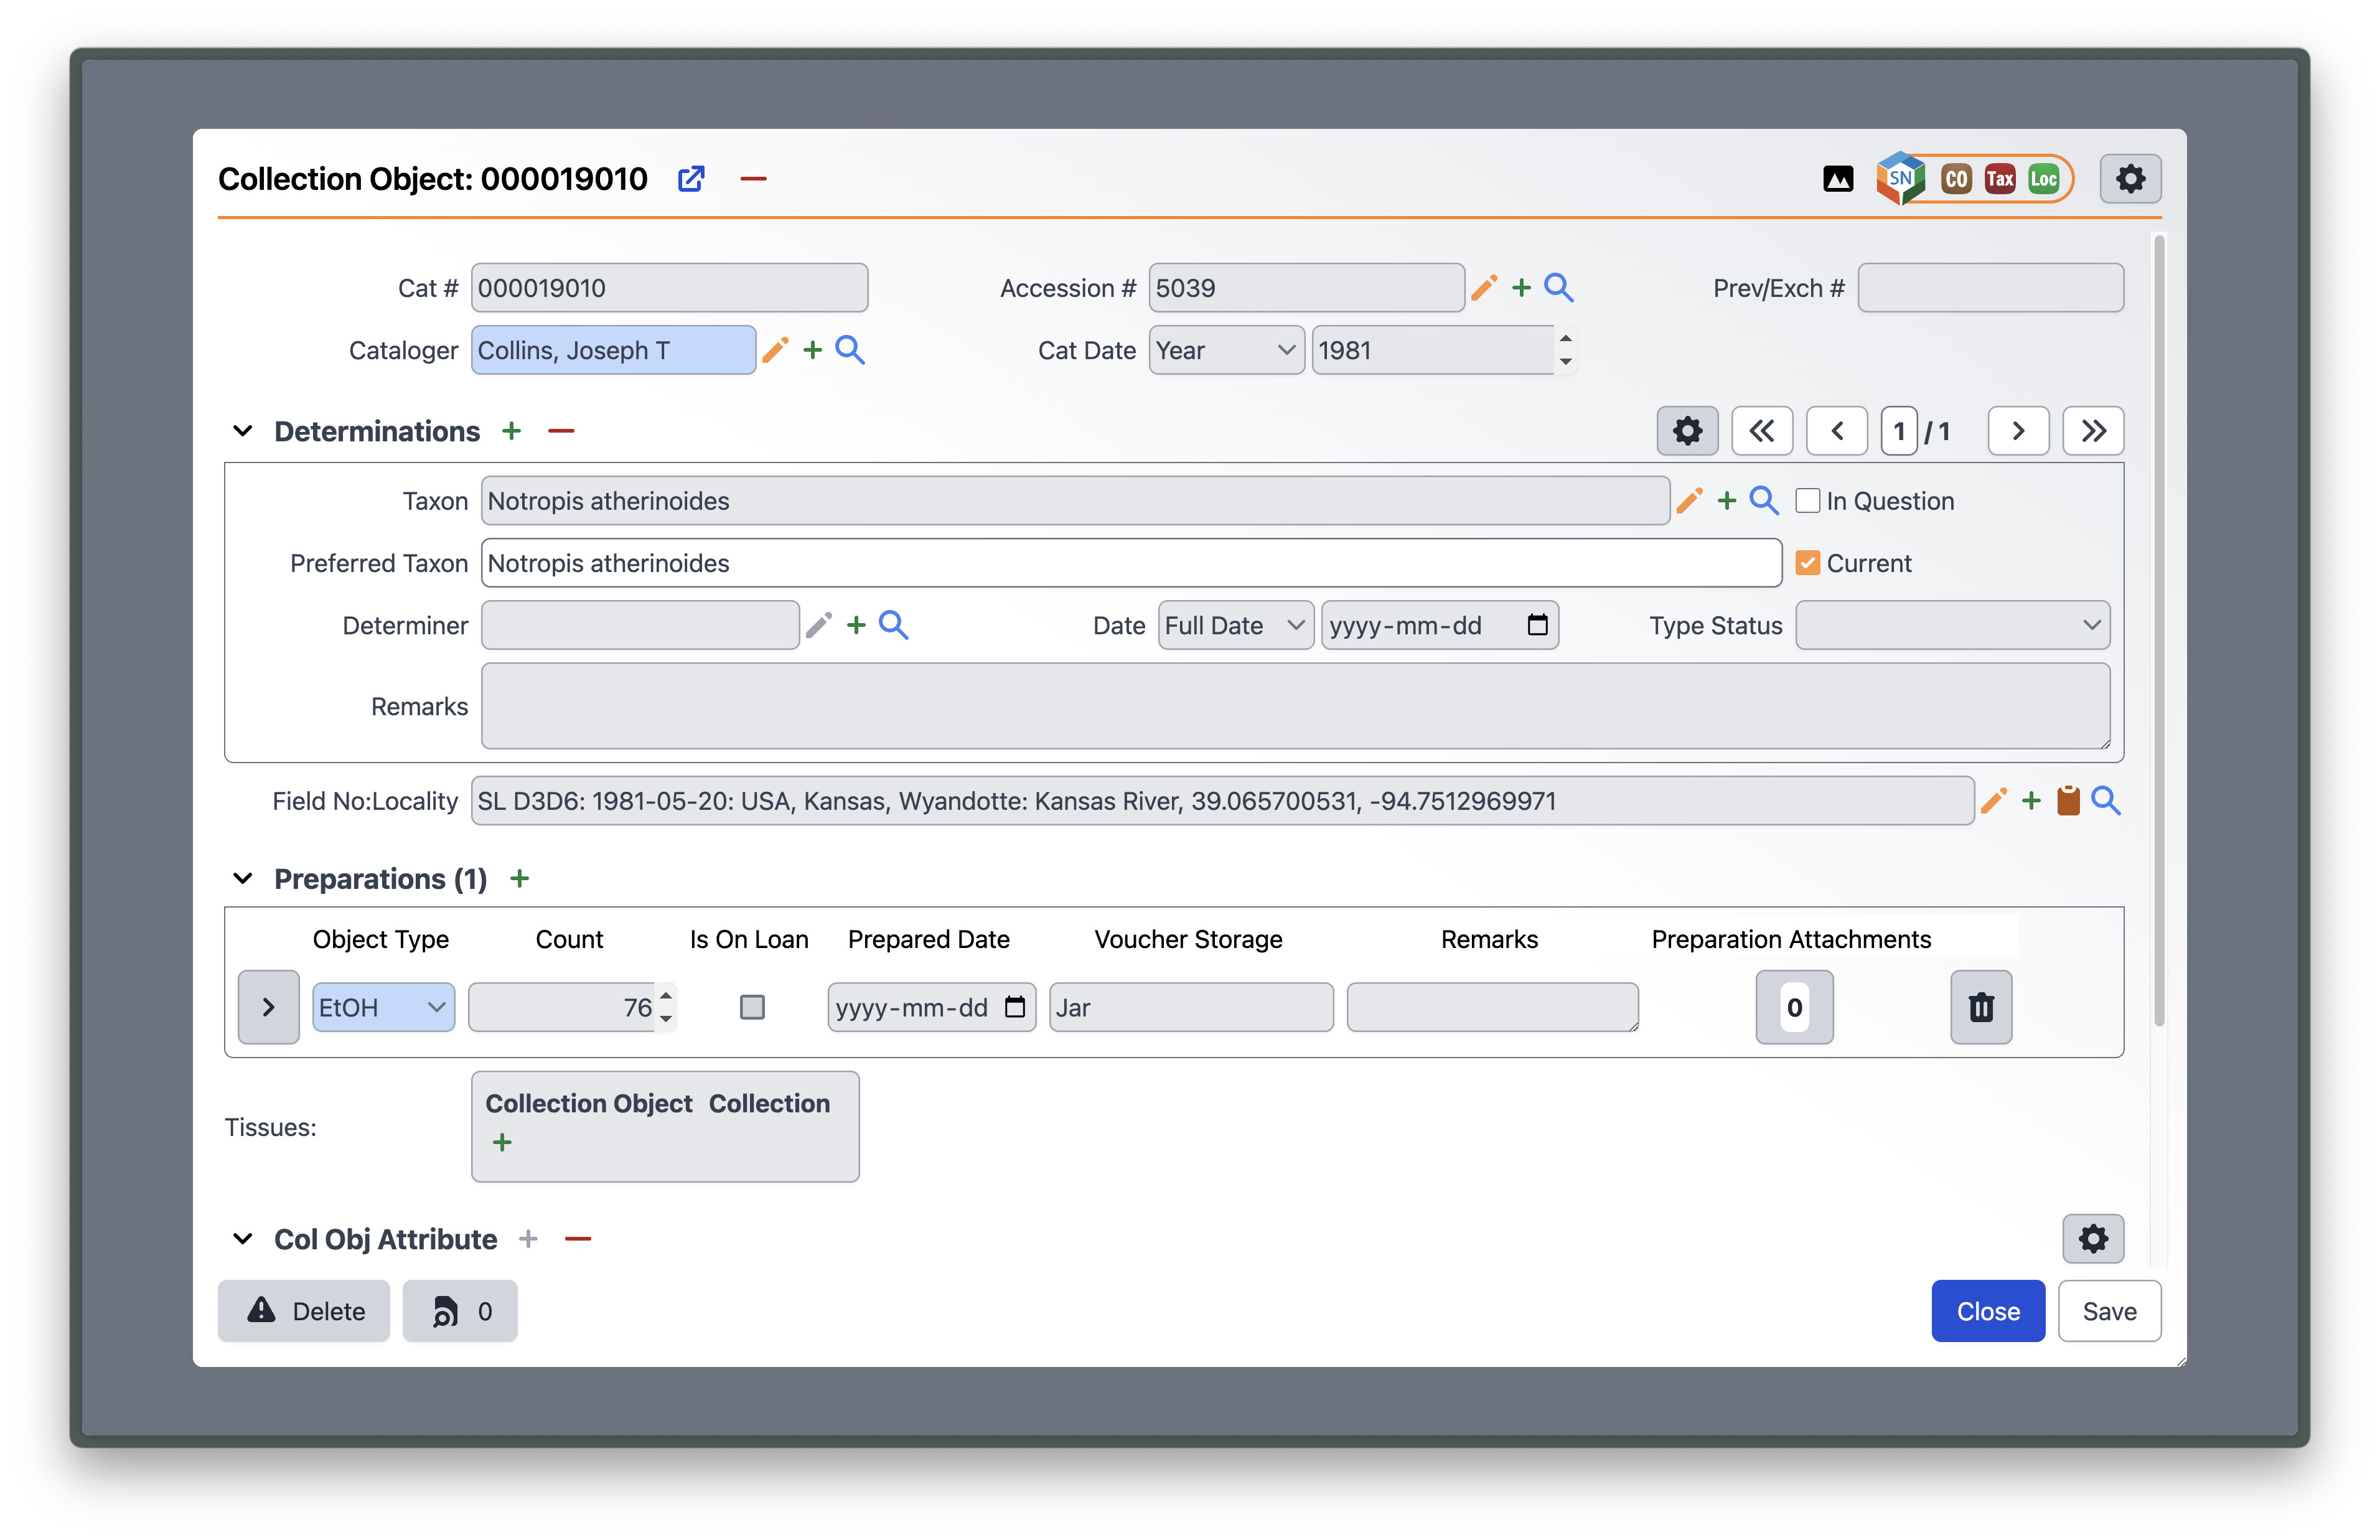Click the green Loc badge icon

tap(2043, 179)
